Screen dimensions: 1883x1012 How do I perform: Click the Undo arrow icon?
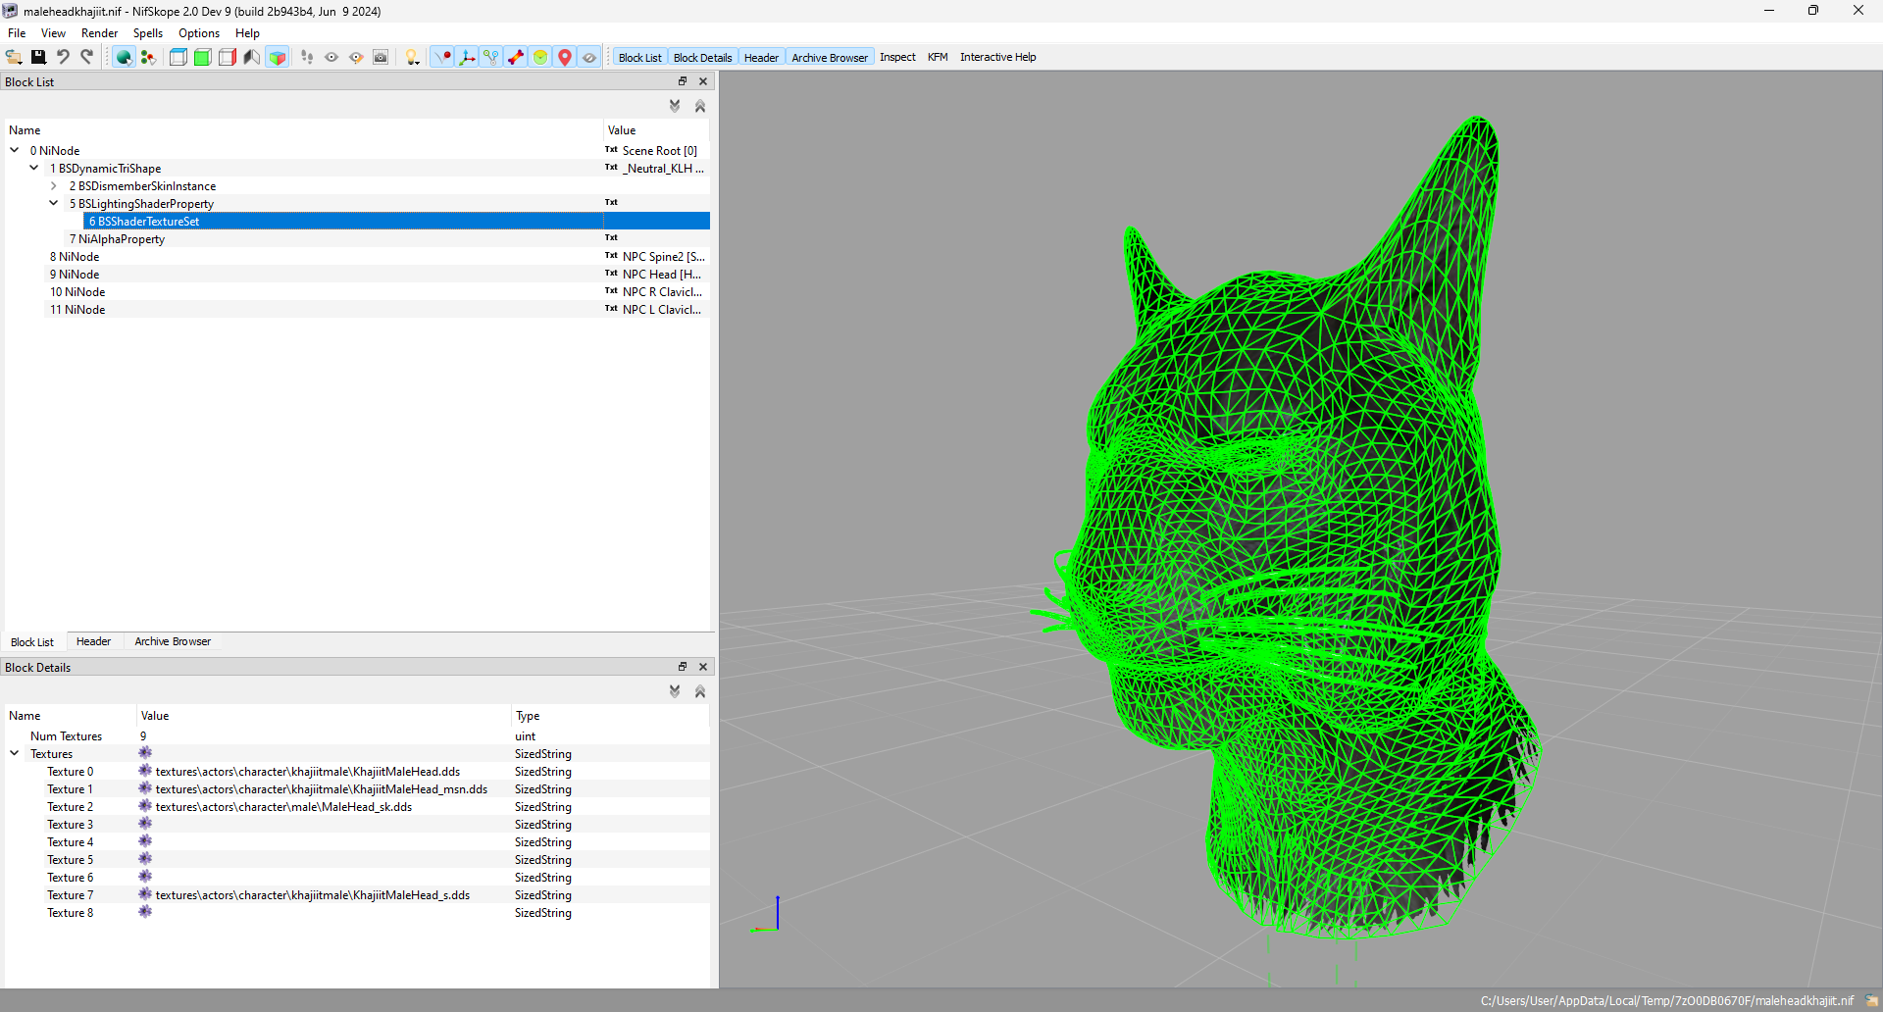(63, 57)
